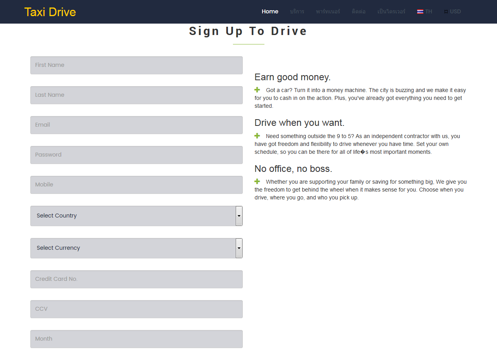Click into the Email field
This screenshot has height=354, width=497.
137,125
